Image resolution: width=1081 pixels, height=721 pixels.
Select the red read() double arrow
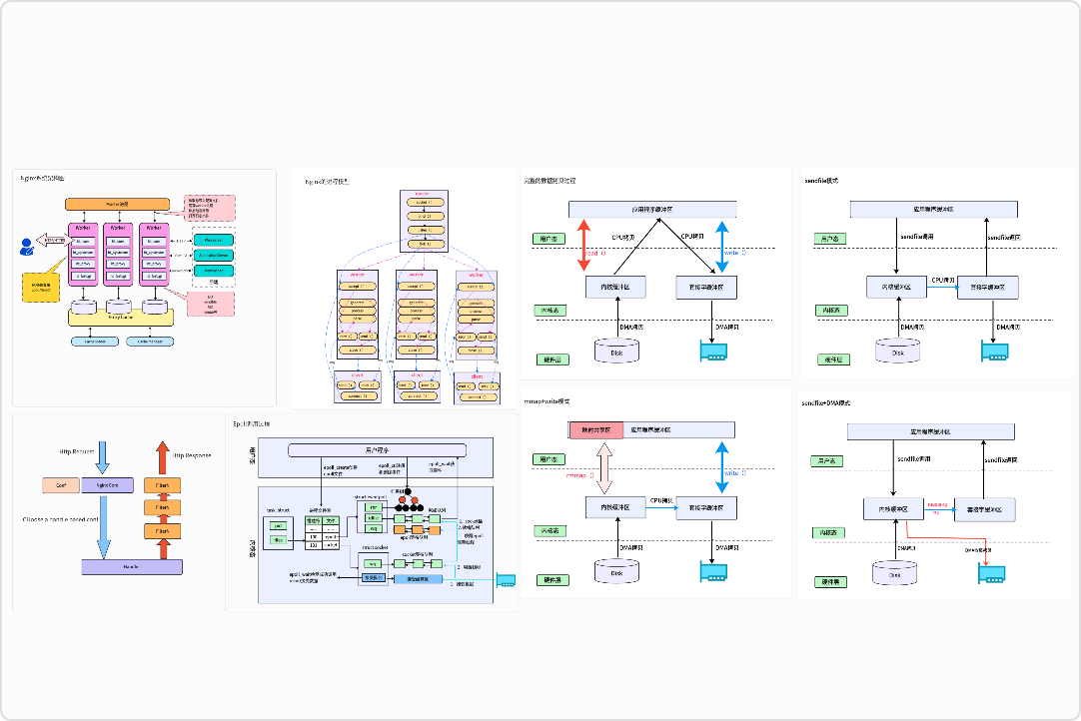click(583, 246)
